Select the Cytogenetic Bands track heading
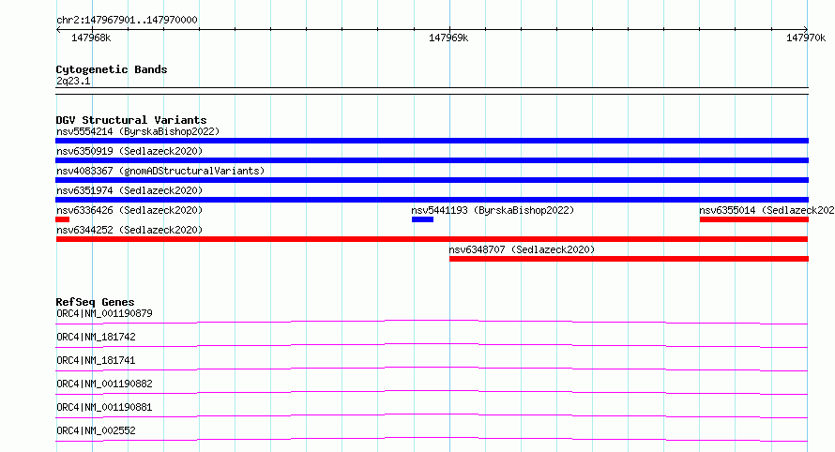This screenshot has height=452, width=835. (112, 69)
